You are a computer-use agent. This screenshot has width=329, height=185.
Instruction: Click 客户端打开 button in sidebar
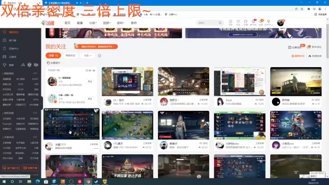tap(11, 168)
